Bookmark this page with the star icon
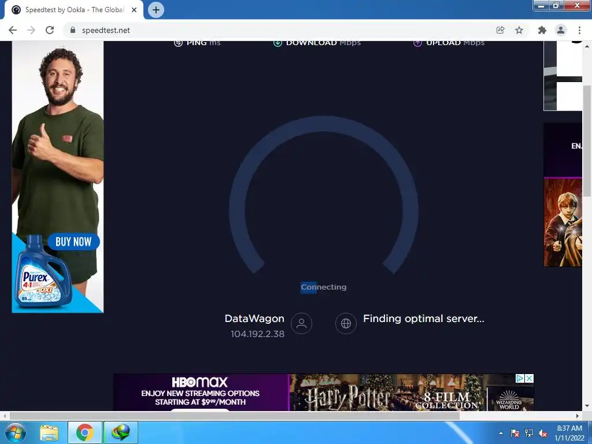The width and height of the screenshot is (592, 444). (519, 30)
